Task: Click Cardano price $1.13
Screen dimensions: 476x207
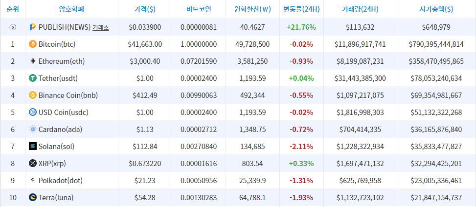Action: (x=145, y=130)
